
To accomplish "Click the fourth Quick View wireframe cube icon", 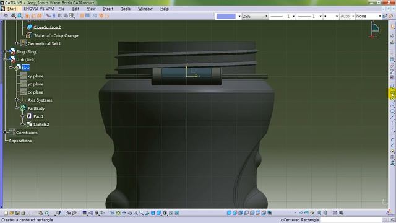I will tap(246, 213).
